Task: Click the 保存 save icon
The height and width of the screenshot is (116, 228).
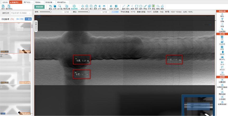Action: point(3,7)
